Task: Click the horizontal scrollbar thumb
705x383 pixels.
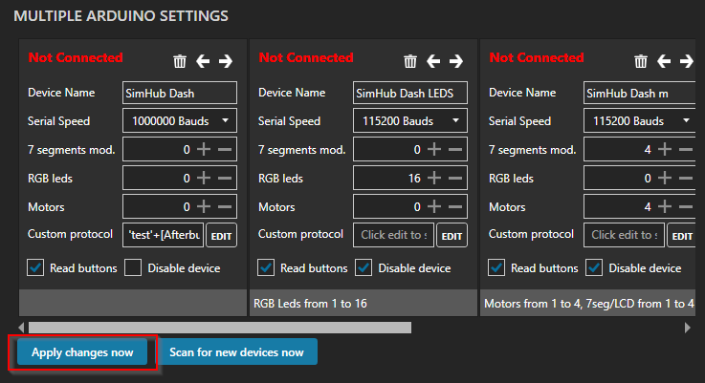Action: [220, 328]
